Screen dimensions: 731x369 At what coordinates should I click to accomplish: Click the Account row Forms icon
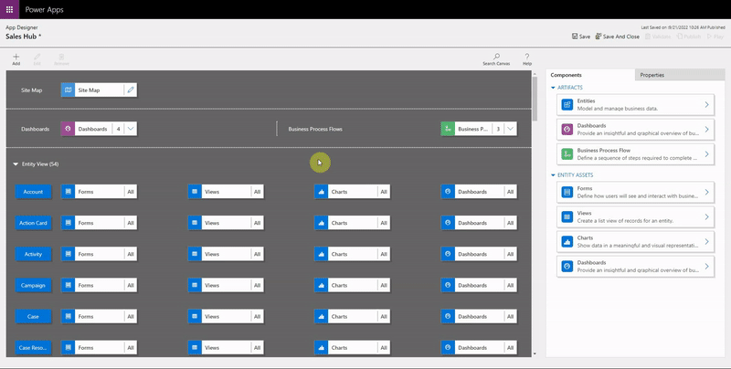point(68,192)
